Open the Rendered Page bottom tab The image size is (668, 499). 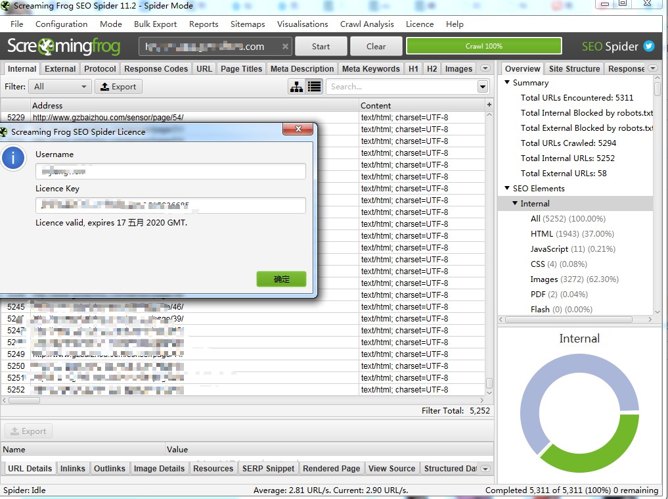(332, 468)
